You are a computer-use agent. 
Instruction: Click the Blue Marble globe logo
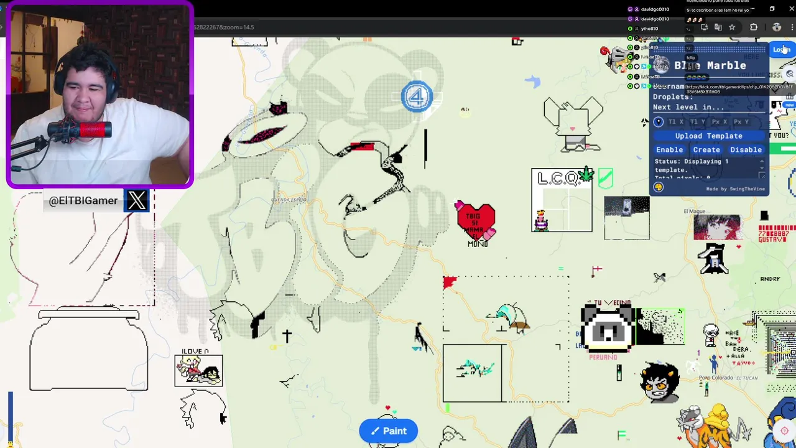(662, 65)
